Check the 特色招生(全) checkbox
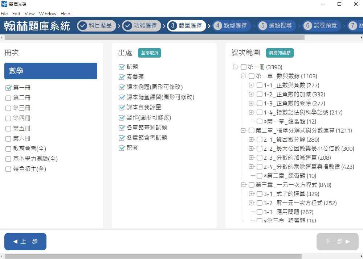 (x=8, y=170)
